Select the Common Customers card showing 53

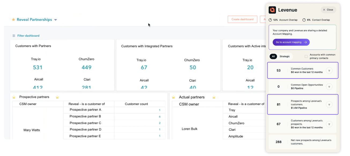tap(303, 70)
